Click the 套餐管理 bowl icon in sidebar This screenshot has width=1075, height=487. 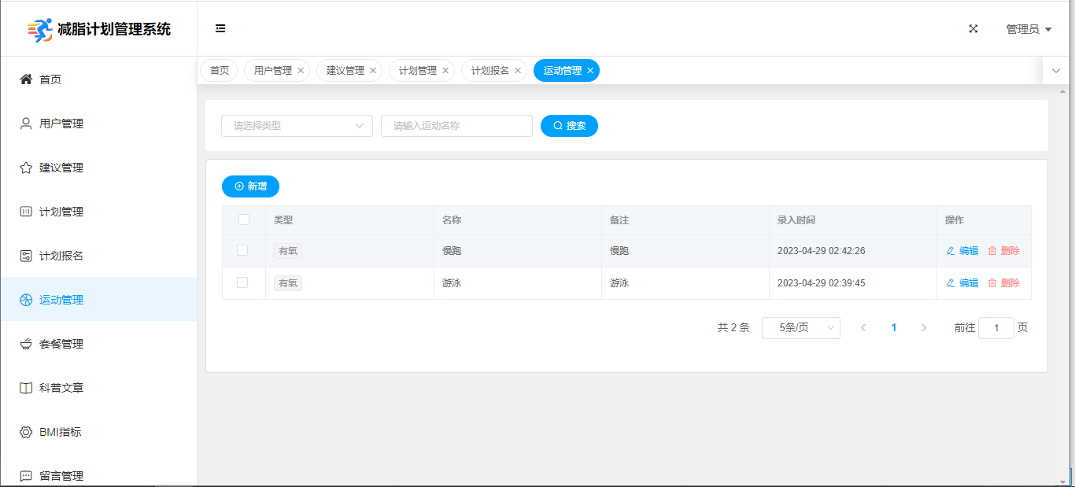(x=26, y=343)
